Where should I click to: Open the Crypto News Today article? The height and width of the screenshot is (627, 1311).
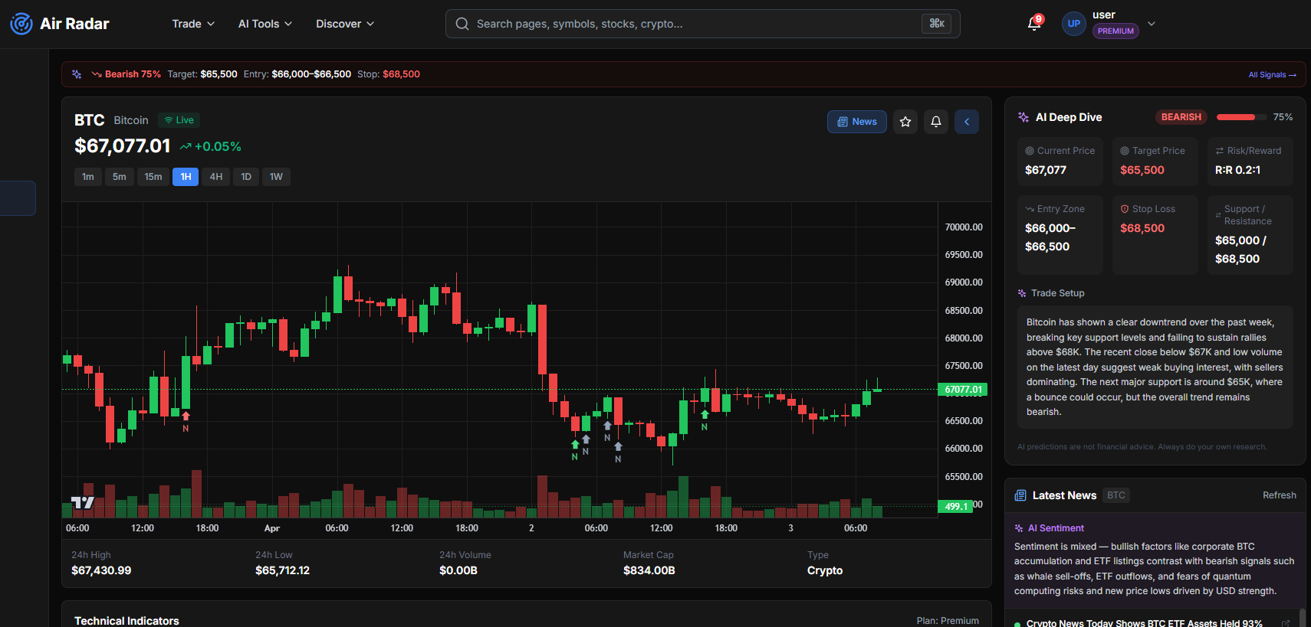point(1144,623)
